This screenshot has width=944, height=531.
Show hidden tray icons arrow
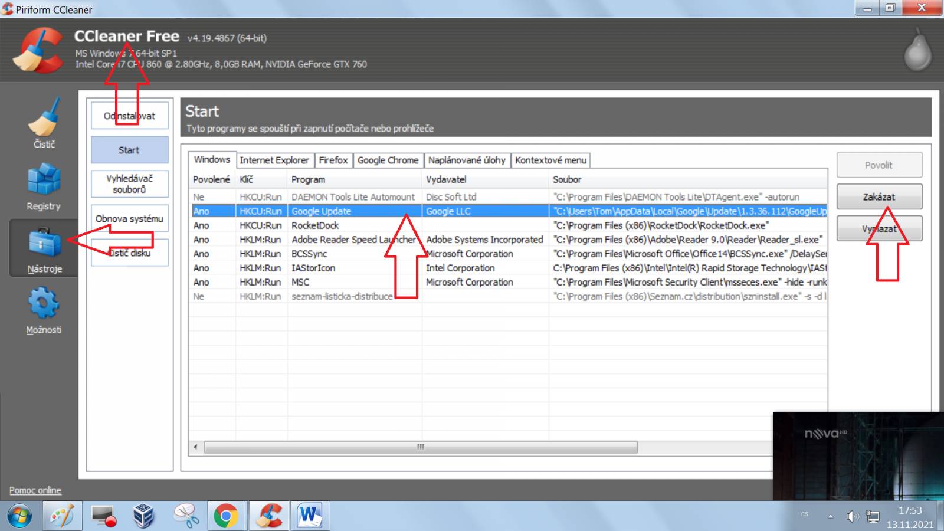pyautogui.click(x=830, y=517)
